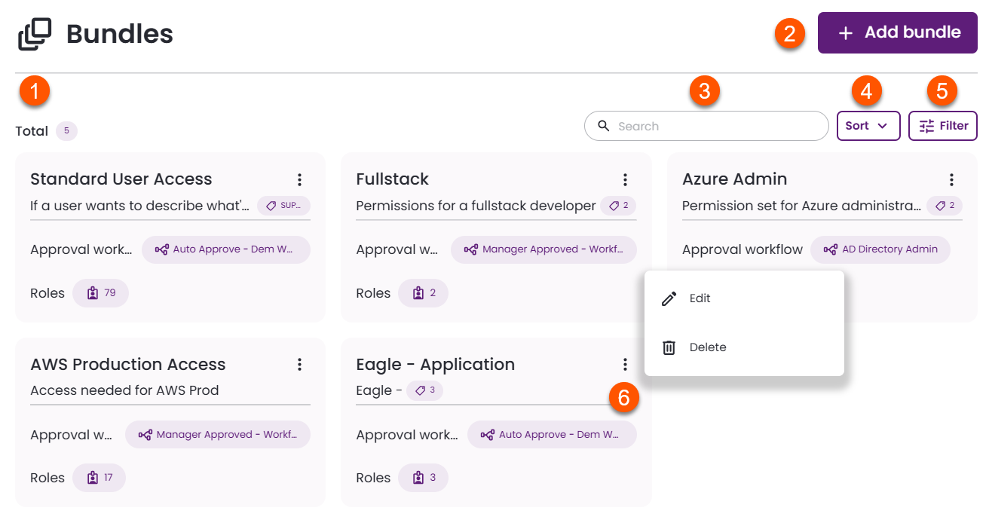Click the 17 roles badge on AWS Production Access
989x523 pixels.
point(100,478)
